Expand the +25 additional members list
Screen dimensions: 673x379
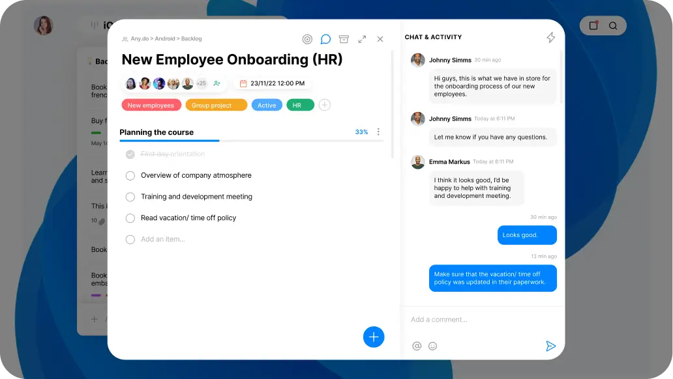click(x=202, y=83)
